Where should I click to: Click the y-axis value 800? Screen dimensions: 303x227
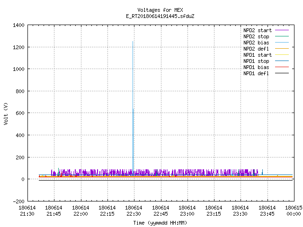[20, 91]
